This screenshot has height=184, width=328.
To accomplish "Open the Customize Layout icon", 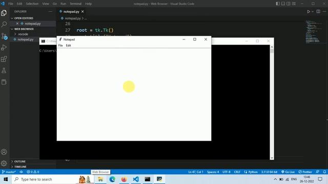I will pos(294,4).
